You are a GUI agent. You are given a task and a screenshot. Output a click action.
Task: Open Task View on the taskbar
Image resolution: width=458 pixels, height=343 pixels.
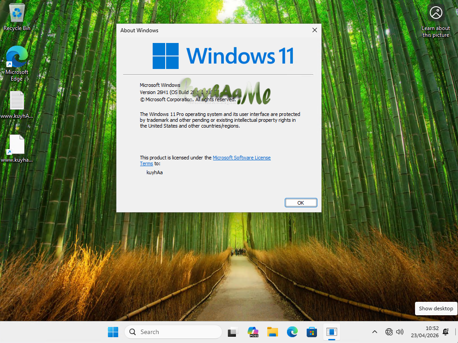[232, 332]
